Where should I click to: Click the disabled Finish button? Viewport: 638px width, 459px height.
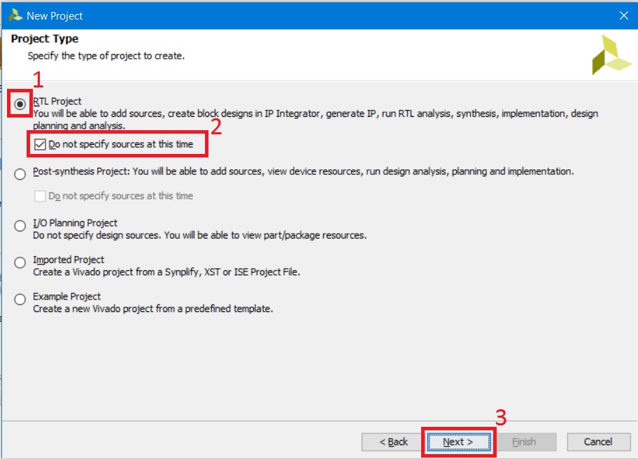point(524,442)
